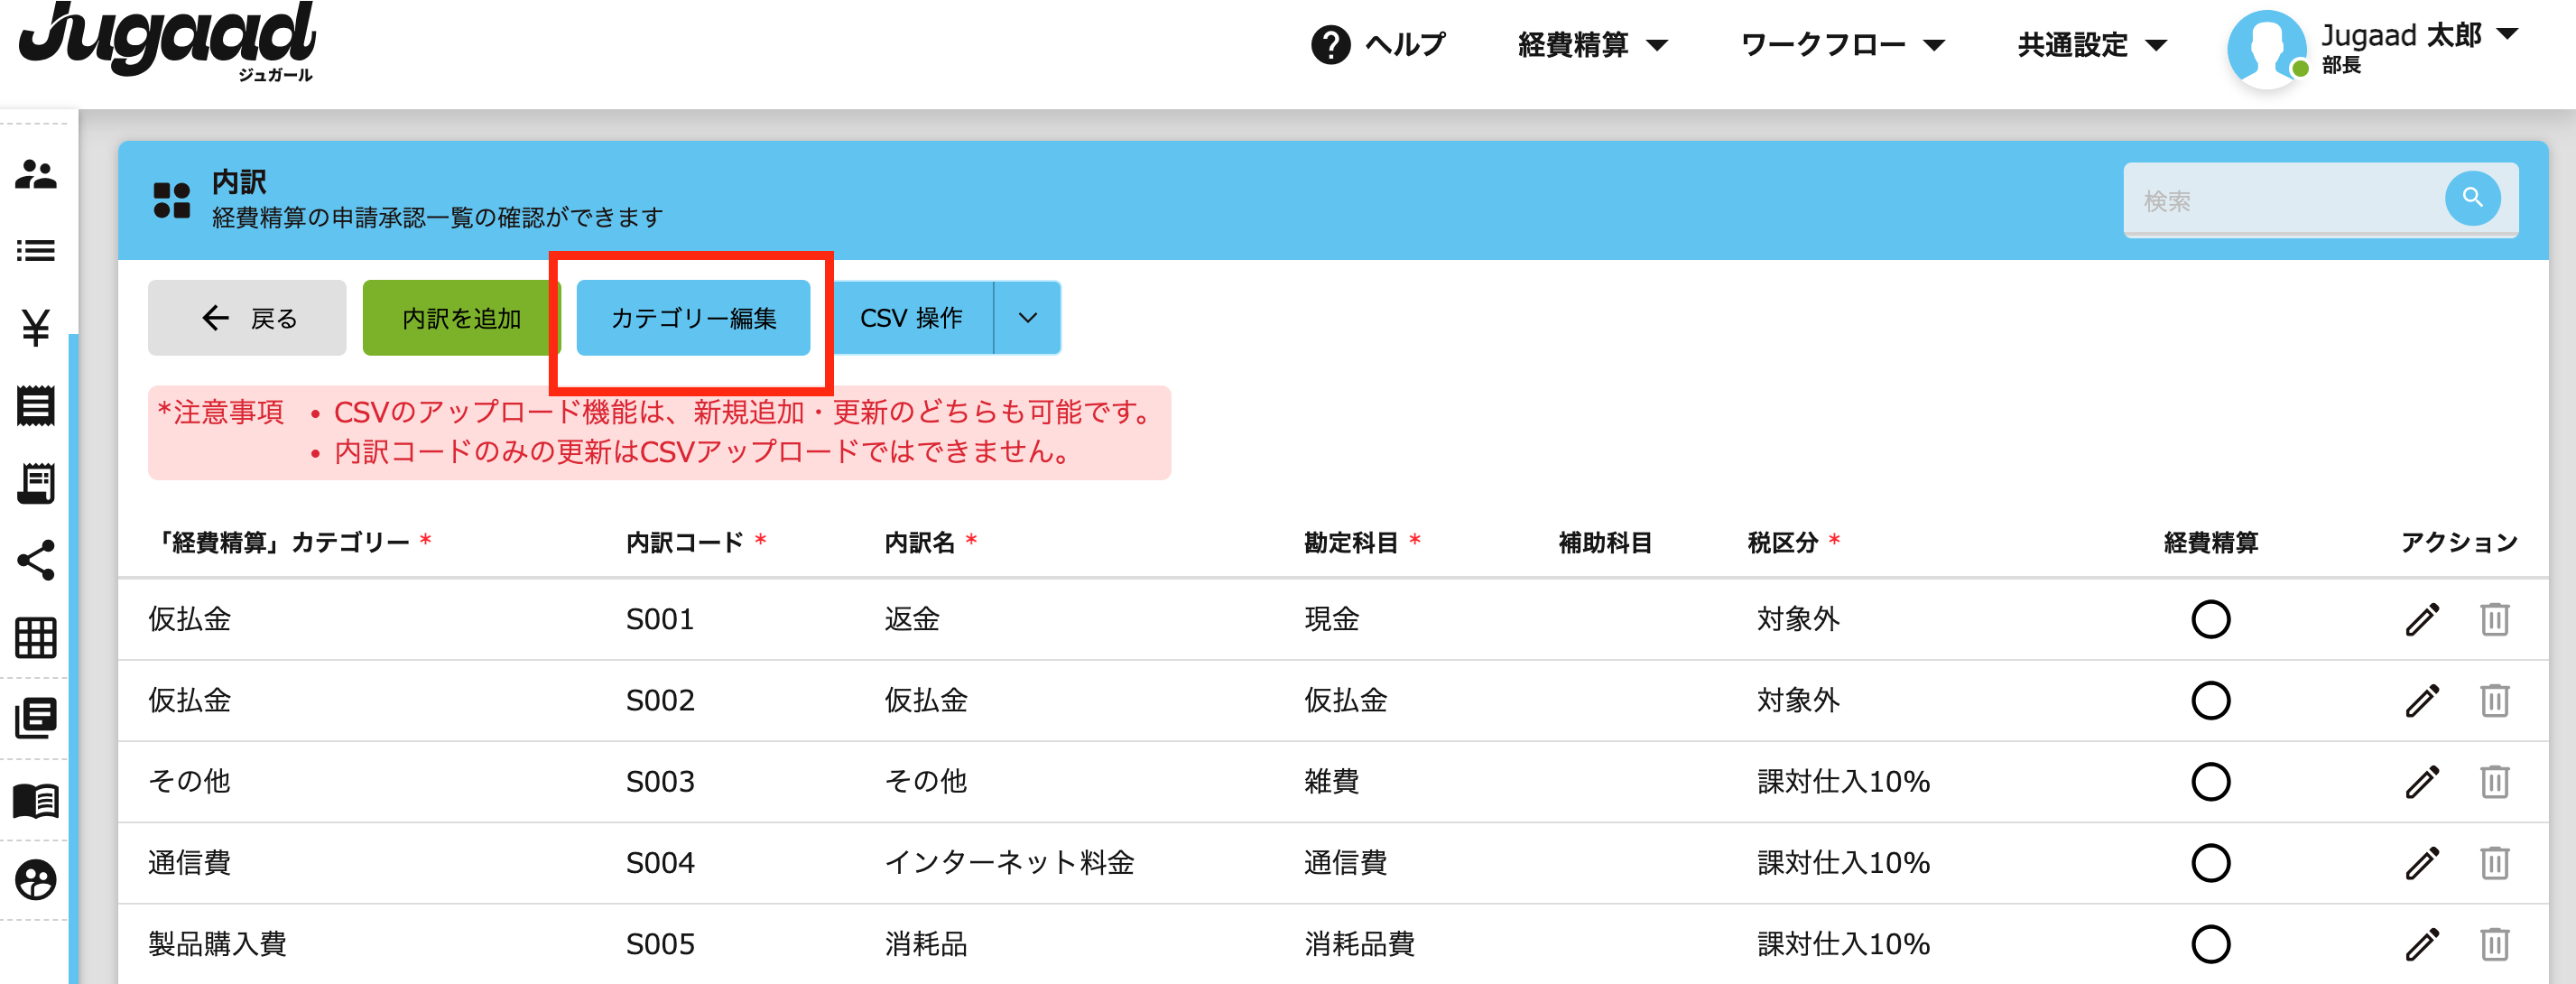Delete the S005 消耗品 row

2494,943
